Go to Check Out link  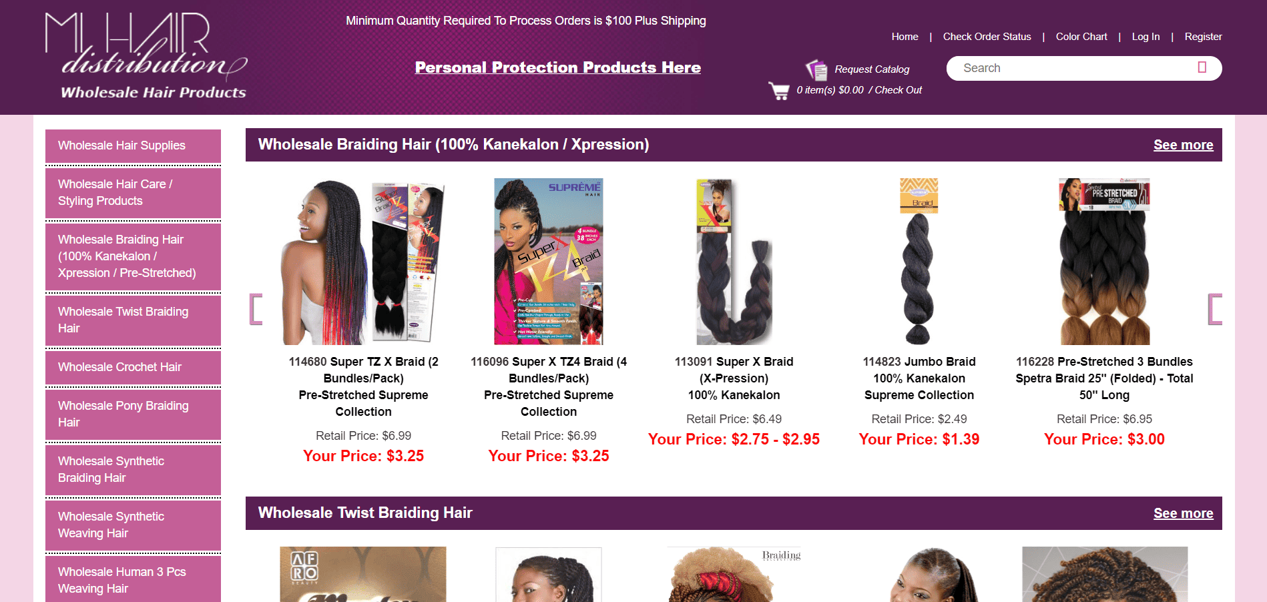(898, 90)
